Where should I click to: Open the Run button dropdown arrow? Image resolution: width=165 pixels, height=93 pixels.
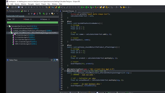click(88, 7)
